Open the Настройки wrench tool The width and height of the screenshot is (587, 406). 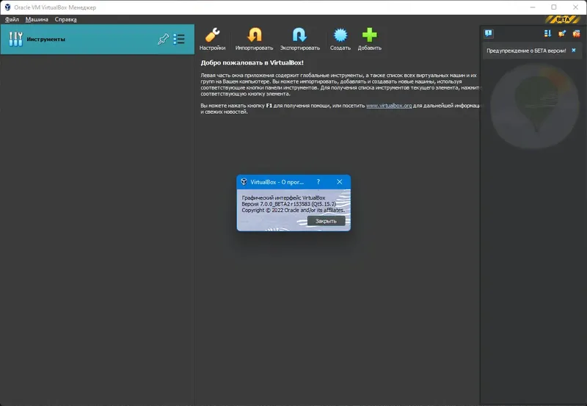(x=212, y=39)
